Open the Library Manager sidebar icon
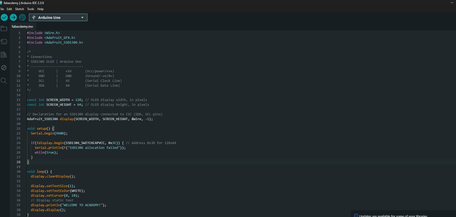The image size is (456, 217). 4,54
